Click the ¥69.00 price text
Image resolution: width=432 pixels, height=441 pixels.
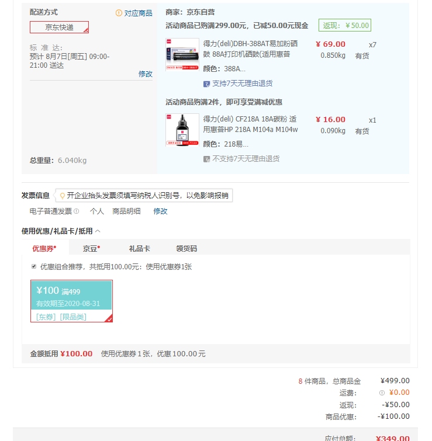pyautogui.click(x=330, y=44)
